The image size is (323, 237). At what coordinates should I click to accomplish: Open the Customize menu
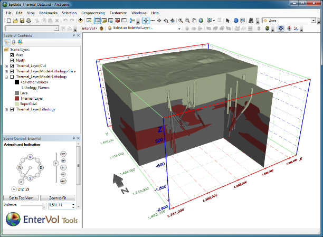(118, 13)
